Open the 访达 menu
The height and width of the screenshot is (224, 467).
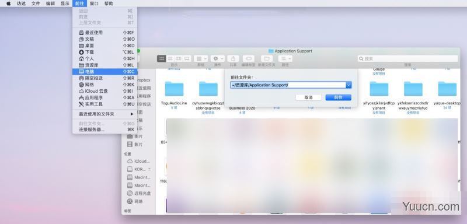(21, 3)
